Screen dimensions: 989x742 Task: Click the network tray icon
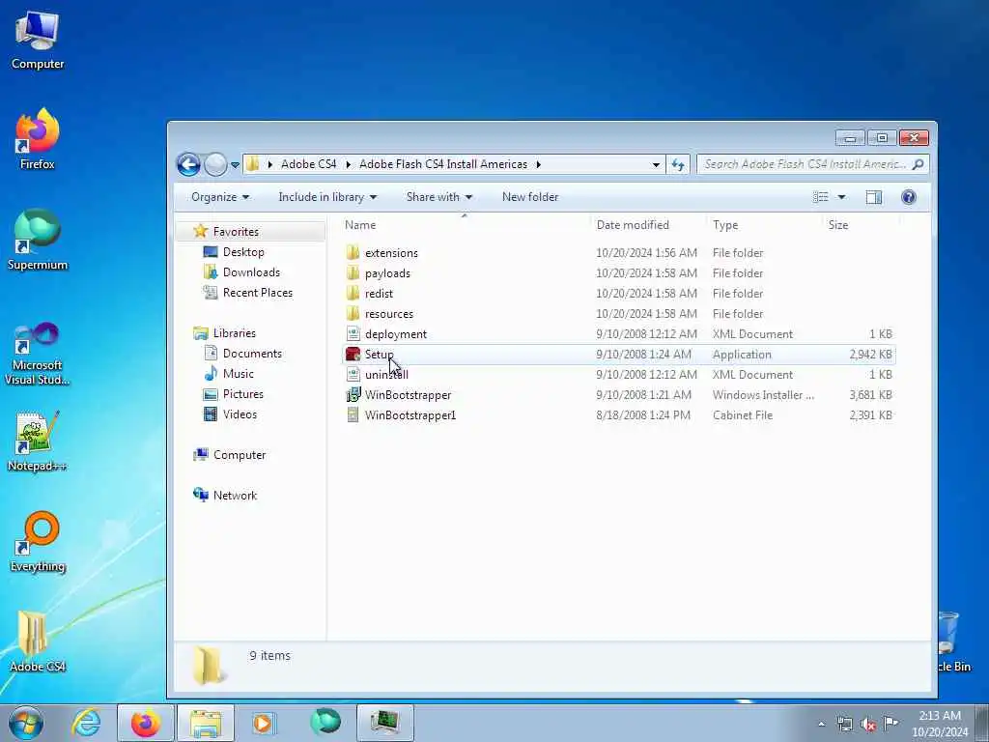(x=844, y=724)
